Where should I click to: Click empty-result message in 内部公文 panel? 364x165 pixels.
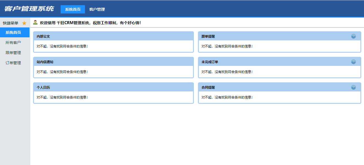pyautogui.click(x=62, y=46)
